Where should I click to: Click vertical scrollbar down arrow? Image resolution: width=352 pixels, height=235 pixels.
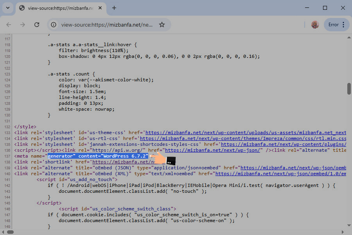pos(349,225)
